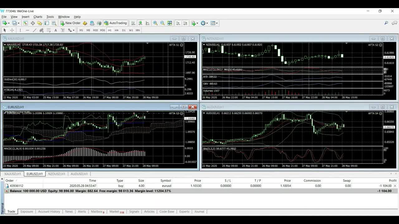Expand the Templates dropdown arrow
Viewport: 399px width, 224px height.
pos(217,23)
